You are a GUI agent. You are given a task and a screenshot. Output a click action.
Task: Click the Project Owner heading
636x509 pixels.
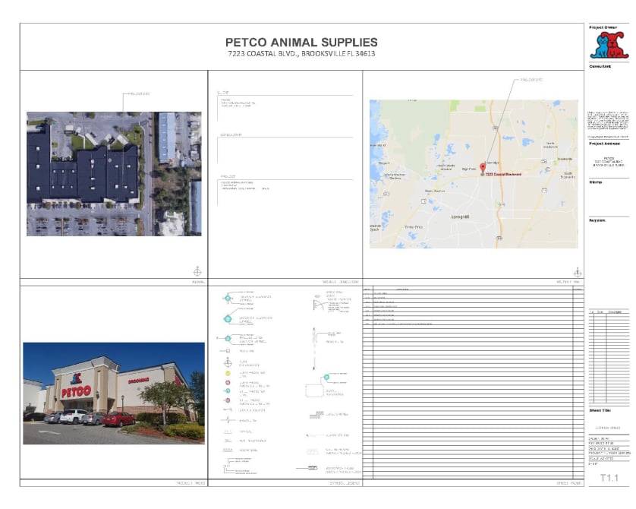tap(604, 27)
